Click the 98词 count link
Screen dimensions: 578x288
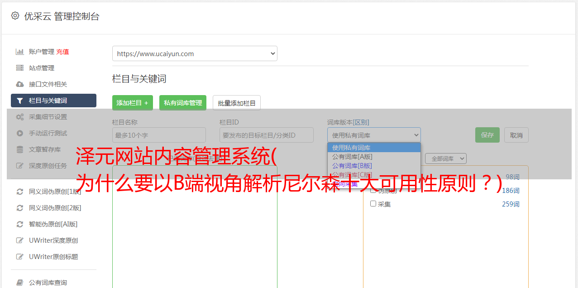(512, 177)
